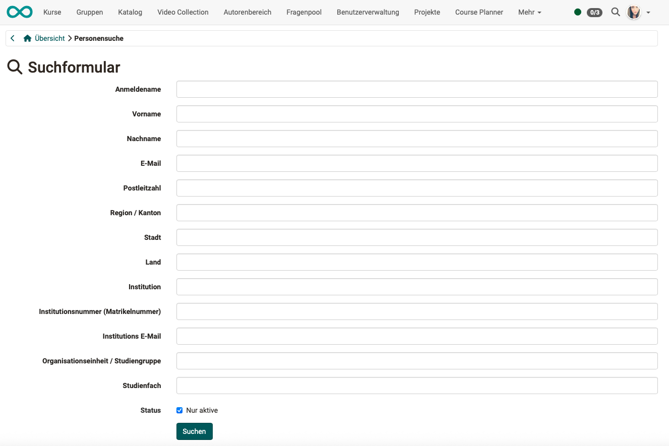Image resolution: width=669 pixels, height=446 pixels.
Task: Open your profile via the avatar picture
Action: coord(634,12)
